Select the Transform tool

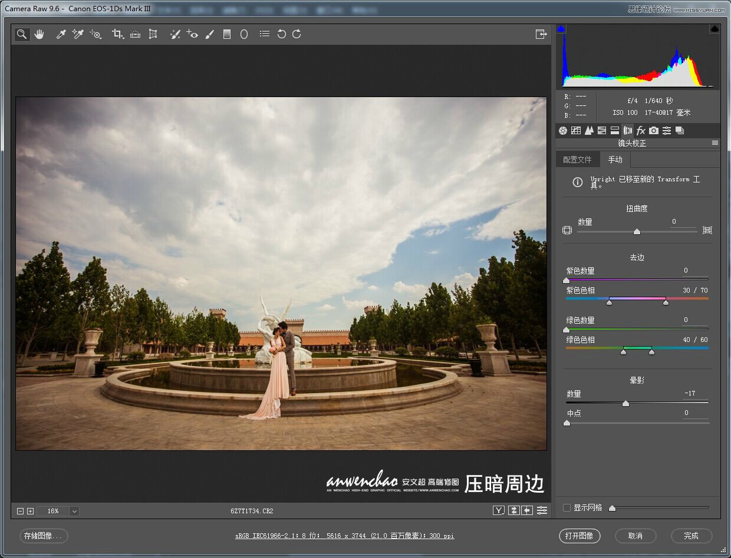pyautogui.click(x=153, y=34)
